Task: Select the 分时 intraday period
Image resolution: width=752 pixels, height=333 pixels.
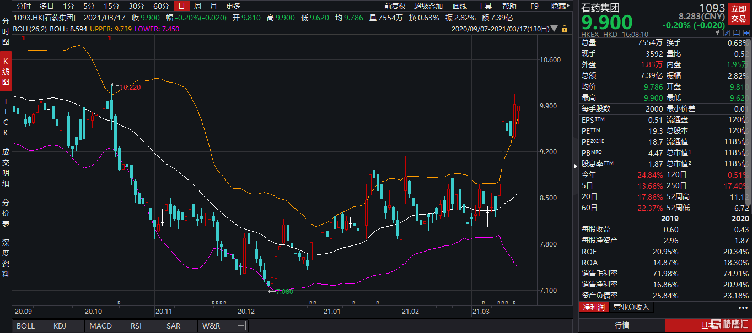Action: tap(24, 6)
